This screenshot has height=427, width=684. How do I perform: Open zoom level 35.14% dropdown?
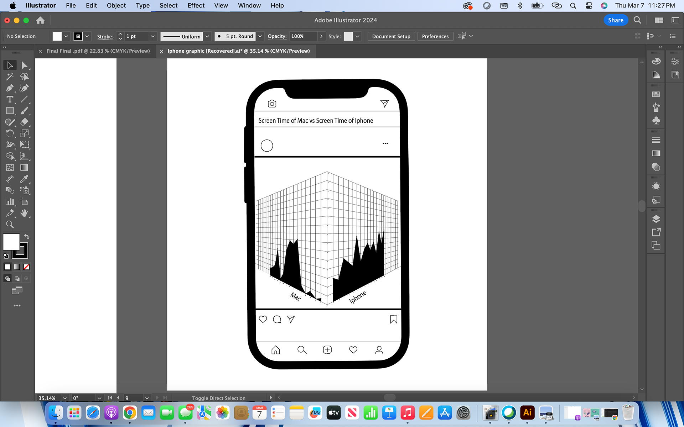(x=65, y=398)
